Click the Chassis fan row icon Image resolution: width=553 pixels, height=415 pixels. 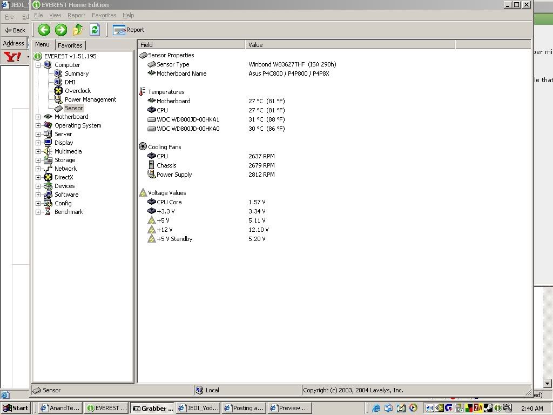(x=151, y=165)
